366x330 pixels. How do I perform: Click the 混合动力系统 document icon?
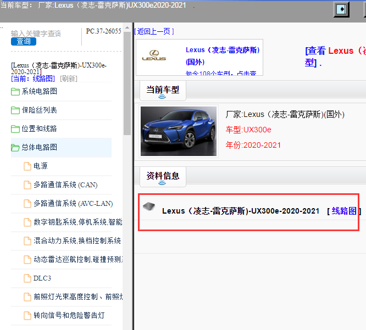click(27, 241)
